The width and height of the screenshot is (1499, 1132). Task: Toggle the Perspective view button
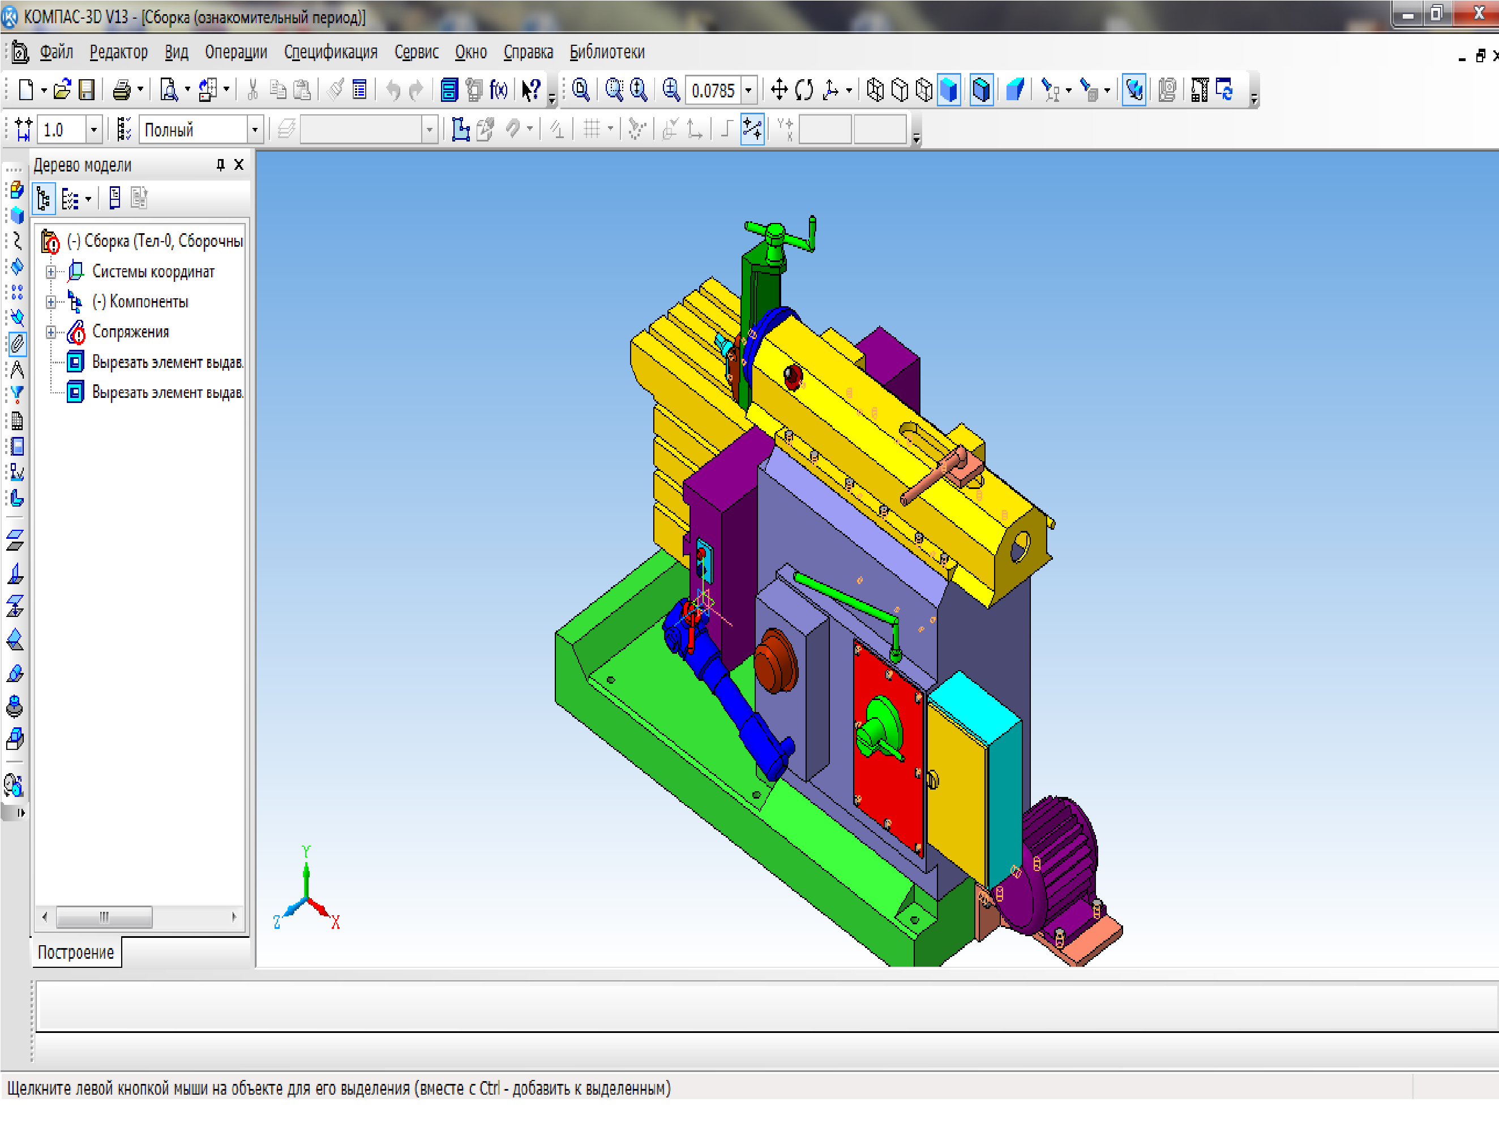pos(1014,89)
